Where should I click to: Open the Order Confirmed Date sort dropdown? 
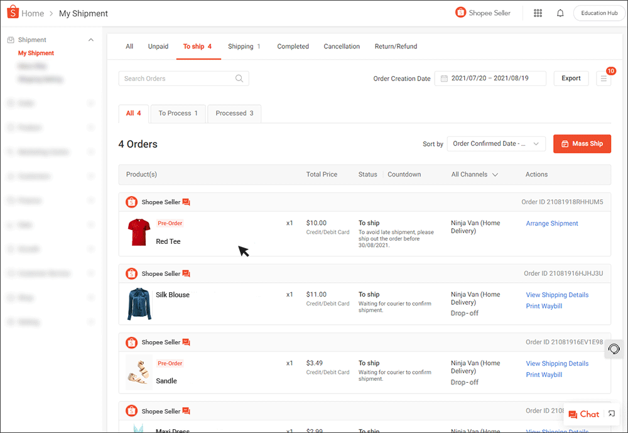496,144
